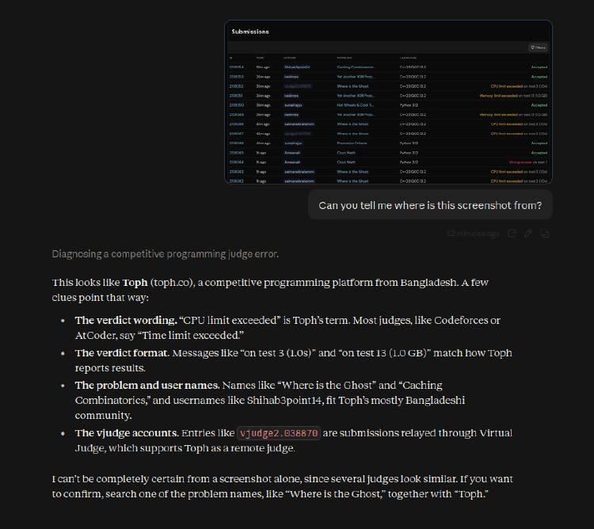594x529 pixels.
Task: Expand the 'Diagnosing a competitive programming judge error' thinking summary
Action: (x=166, y=253)
